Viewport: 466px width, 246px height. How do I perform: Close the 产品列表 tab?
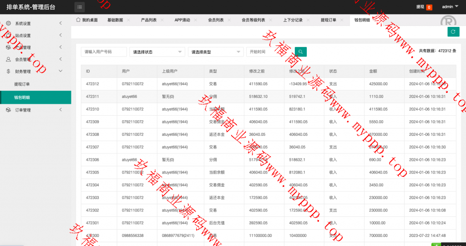(x=162, y=20)
